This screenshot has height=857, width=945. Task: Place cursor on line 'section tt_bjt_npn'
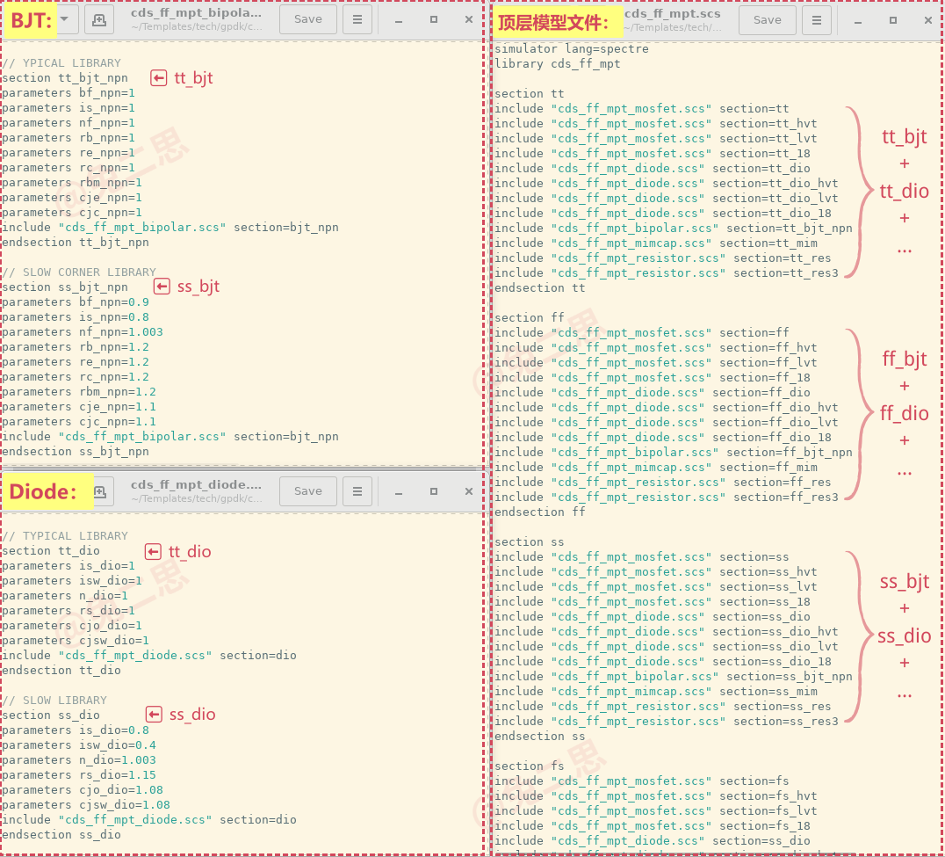coord(64,78)
